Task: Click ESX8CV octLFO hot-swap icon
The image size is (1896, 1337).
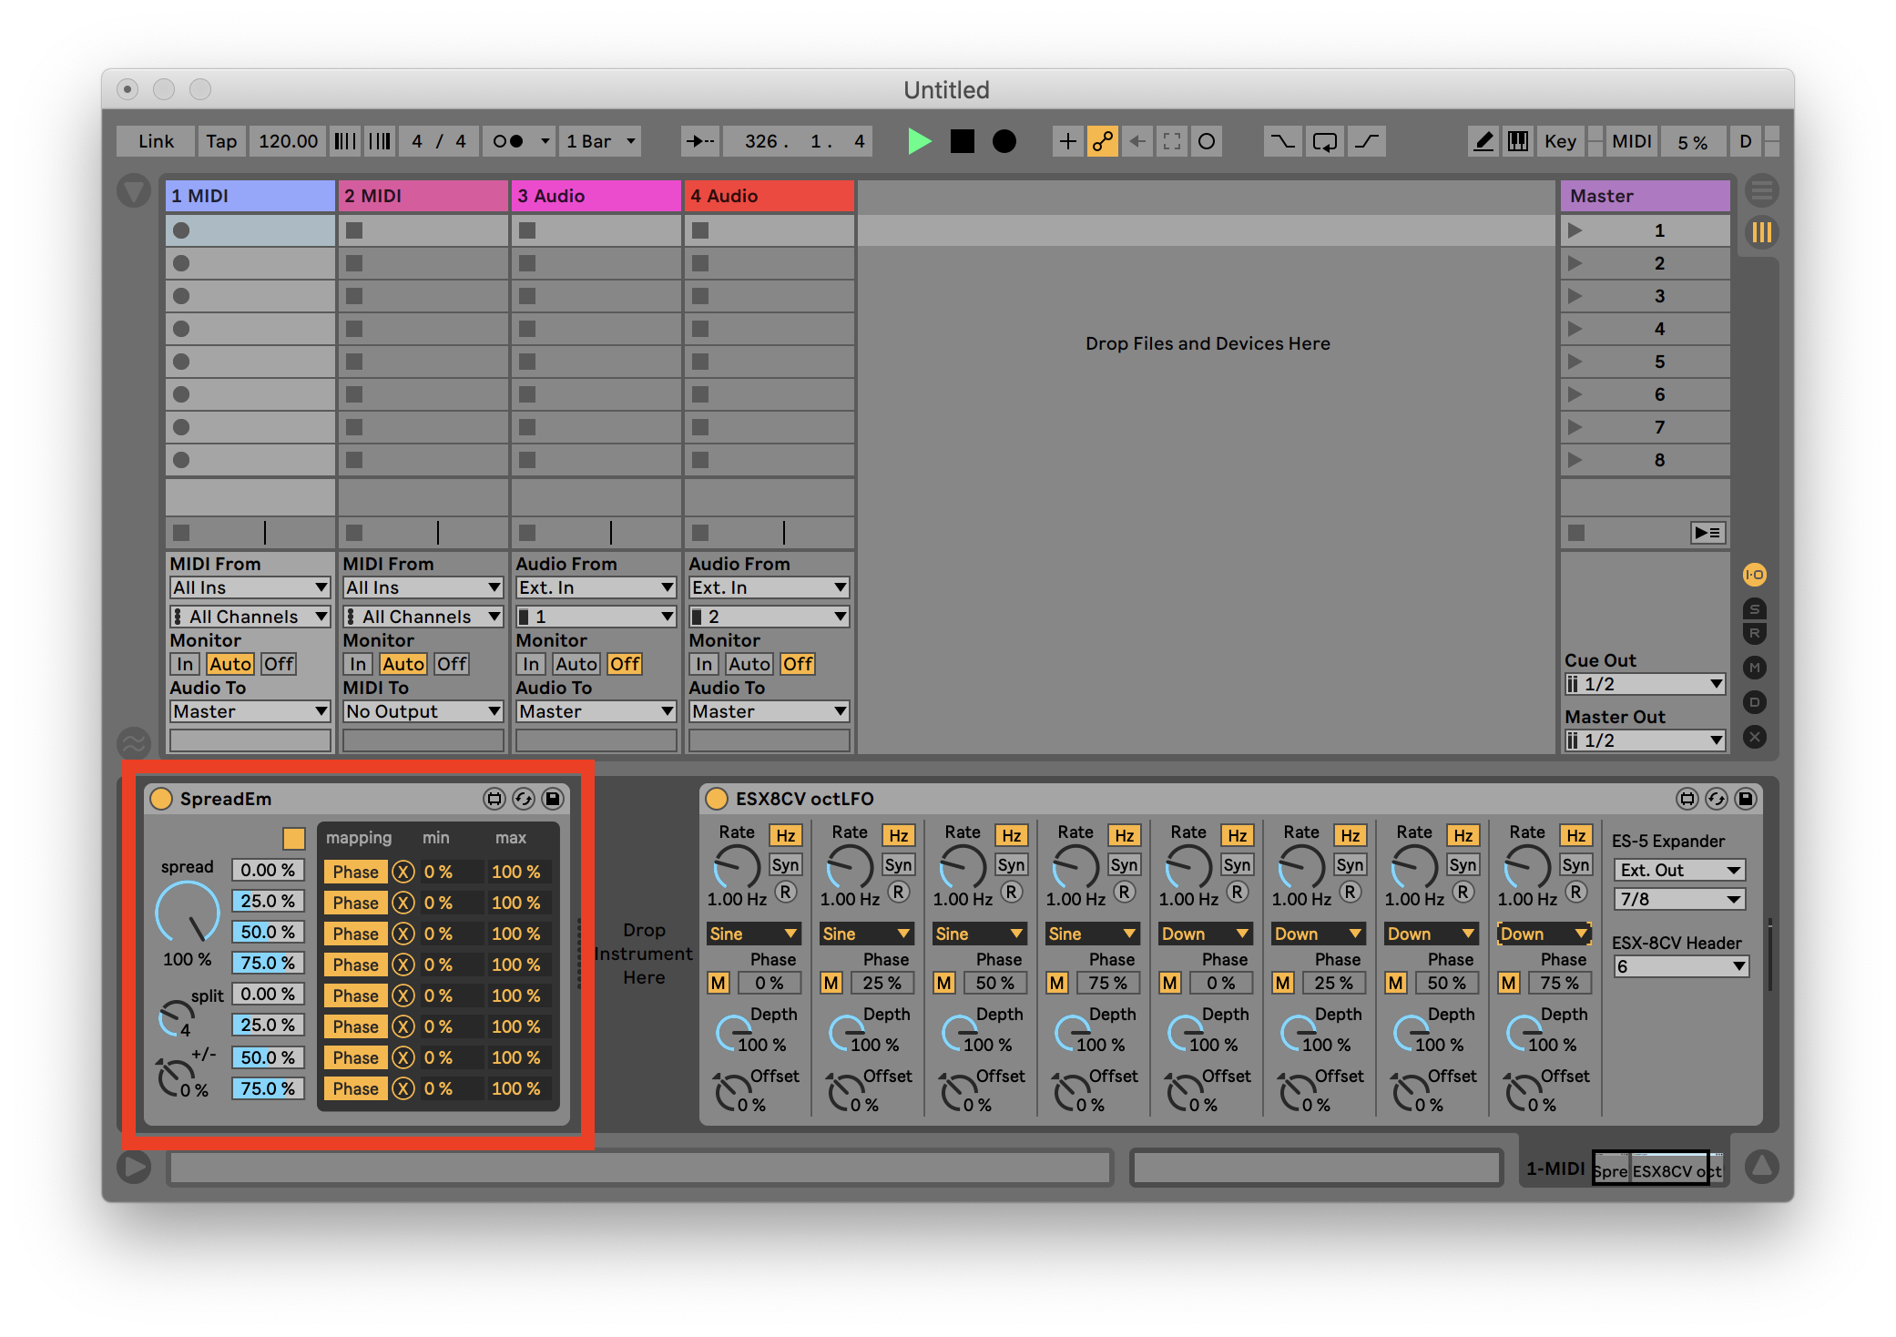Action: click(1716, 799)
